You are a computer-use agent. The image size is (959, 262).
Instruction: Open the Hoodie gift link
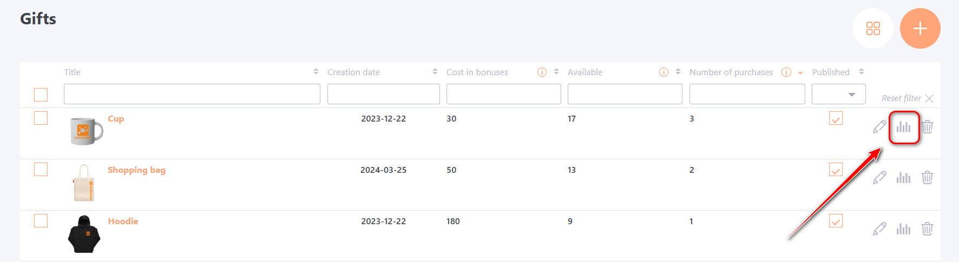pyautogui.click(x=123, y=221)
